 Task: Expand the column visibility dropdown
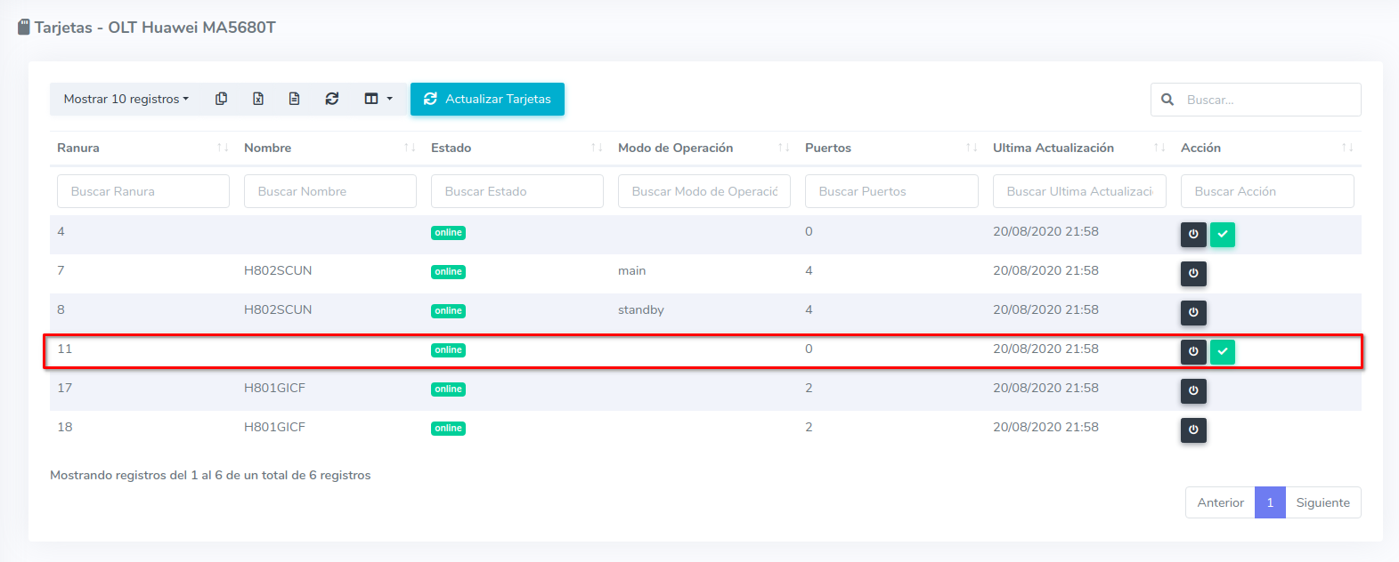378,99
